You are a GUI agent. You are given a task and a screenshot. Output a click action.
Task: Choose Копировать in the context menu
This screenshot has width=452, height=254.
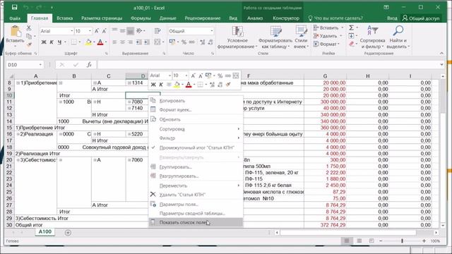196,101
